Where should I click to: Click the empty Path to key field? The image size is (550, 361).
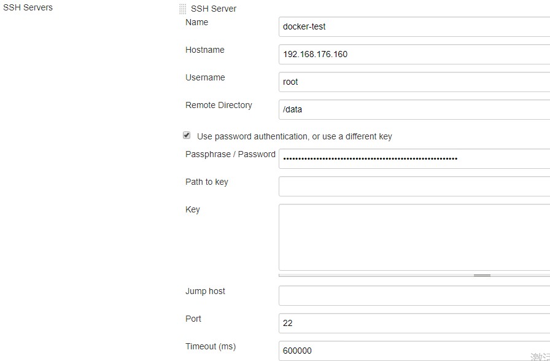tap(414, 186)
